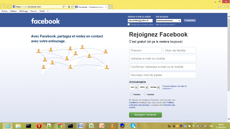This screenshot has height=129, width=230.
Task: Click the green Rejoignez Facebook button
Action: [145, 115]
